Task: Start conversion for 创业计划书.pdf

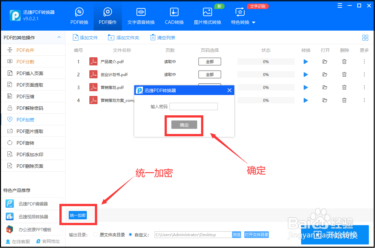Action: 306,74
